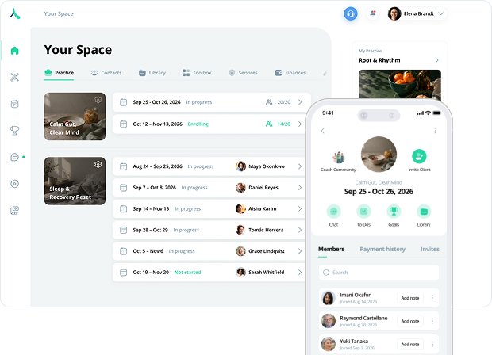The image size is (492, 355).
Task: Open the Home icon in the sidebar
Action: (15, 51)
